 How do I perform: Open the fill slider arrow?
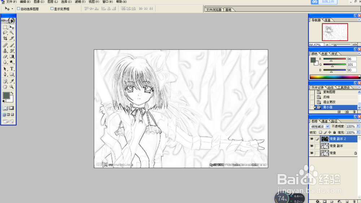coord(358,132)
